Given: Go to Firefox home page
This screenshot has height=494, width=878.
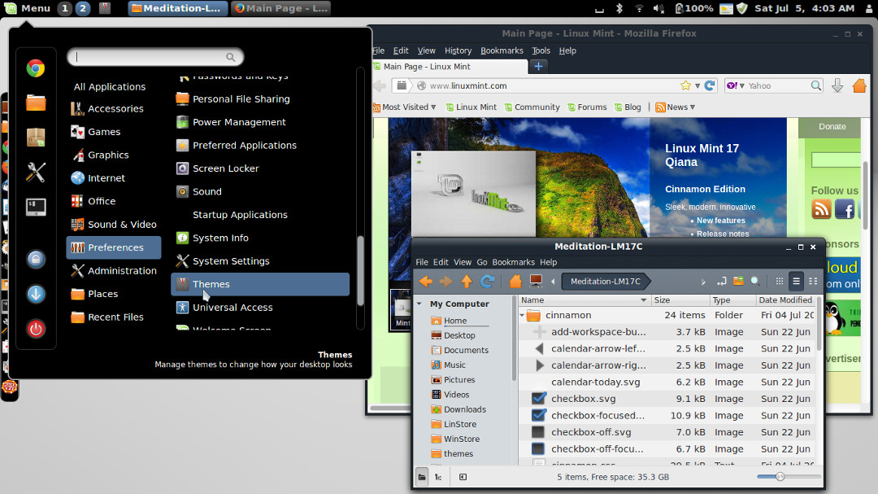Looking at the screenshot, I should pyautogui.click(x=859, y=85).
